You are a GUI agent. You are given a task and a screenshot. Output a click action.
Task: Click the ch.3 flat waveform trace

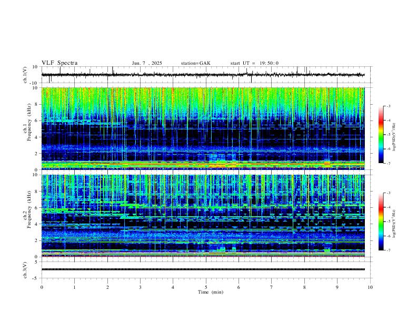[203, 269]
